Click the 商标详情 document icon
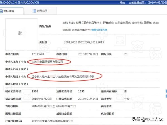Viewport: 167px width, 125px height. (x=1, y=11)
